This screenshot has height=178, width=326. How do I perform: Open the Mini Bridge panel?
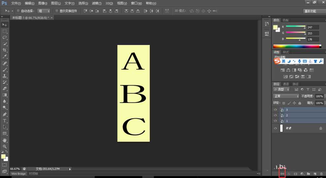coord(19,173)
